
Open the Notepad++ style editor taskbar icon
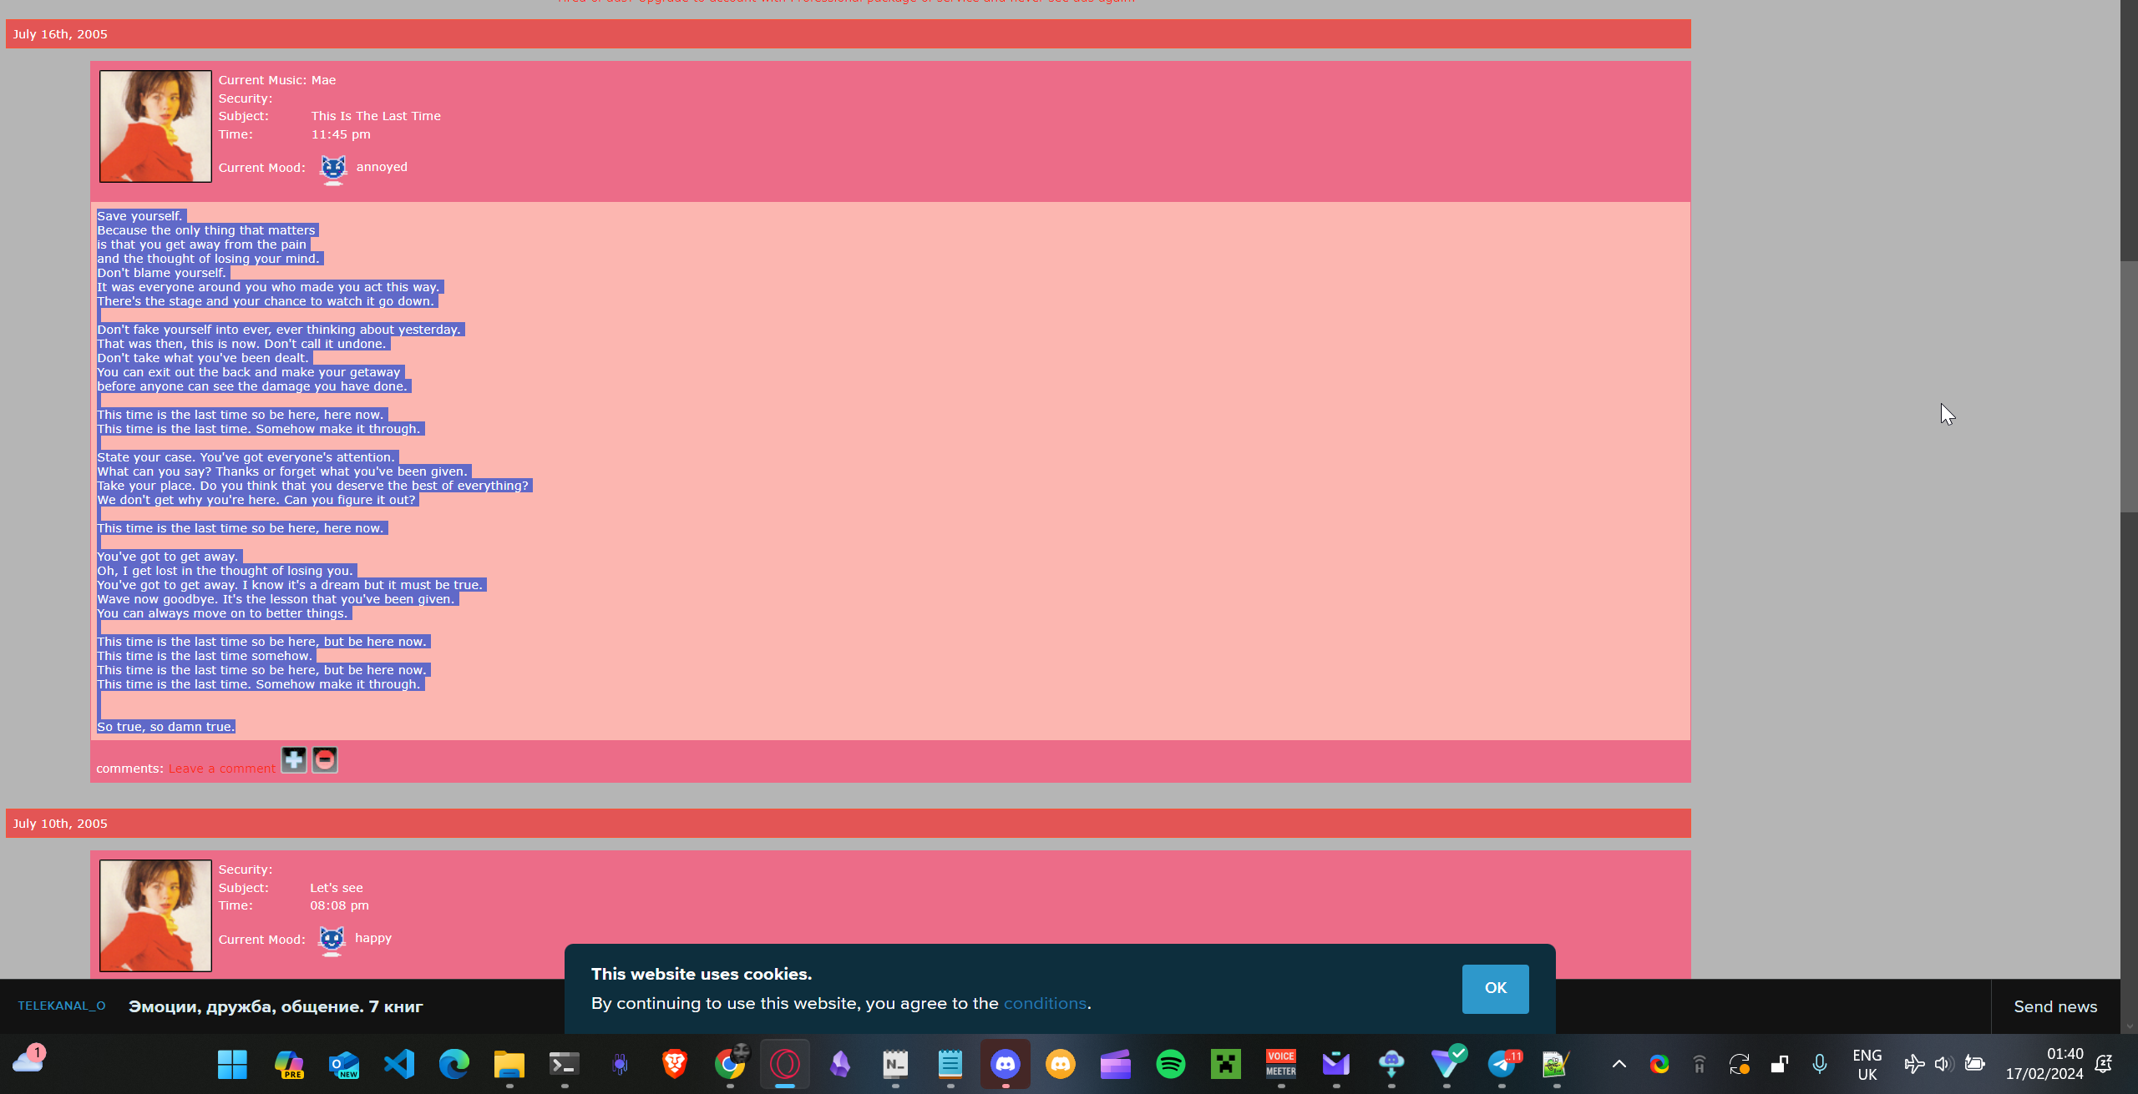[x=1557, y=1064]
